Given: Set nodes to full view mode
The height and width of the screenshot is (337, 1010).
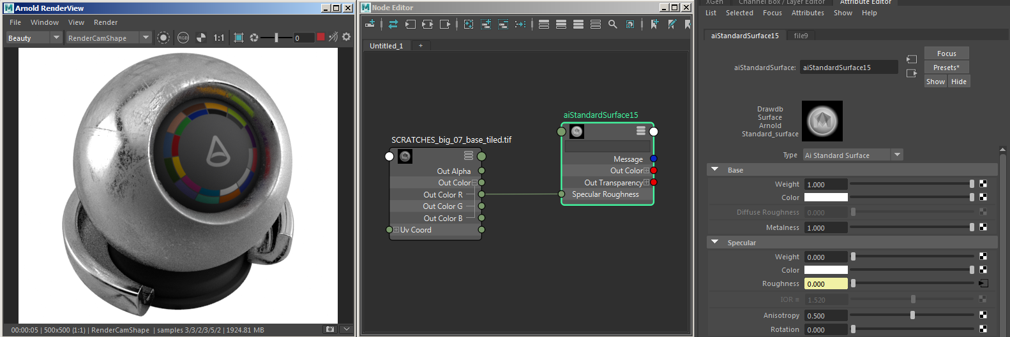Looking at the screenshot, I should pos(578,24).
